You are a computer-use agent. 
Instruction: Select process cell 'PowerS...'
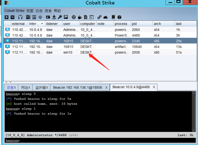[122, 35]
